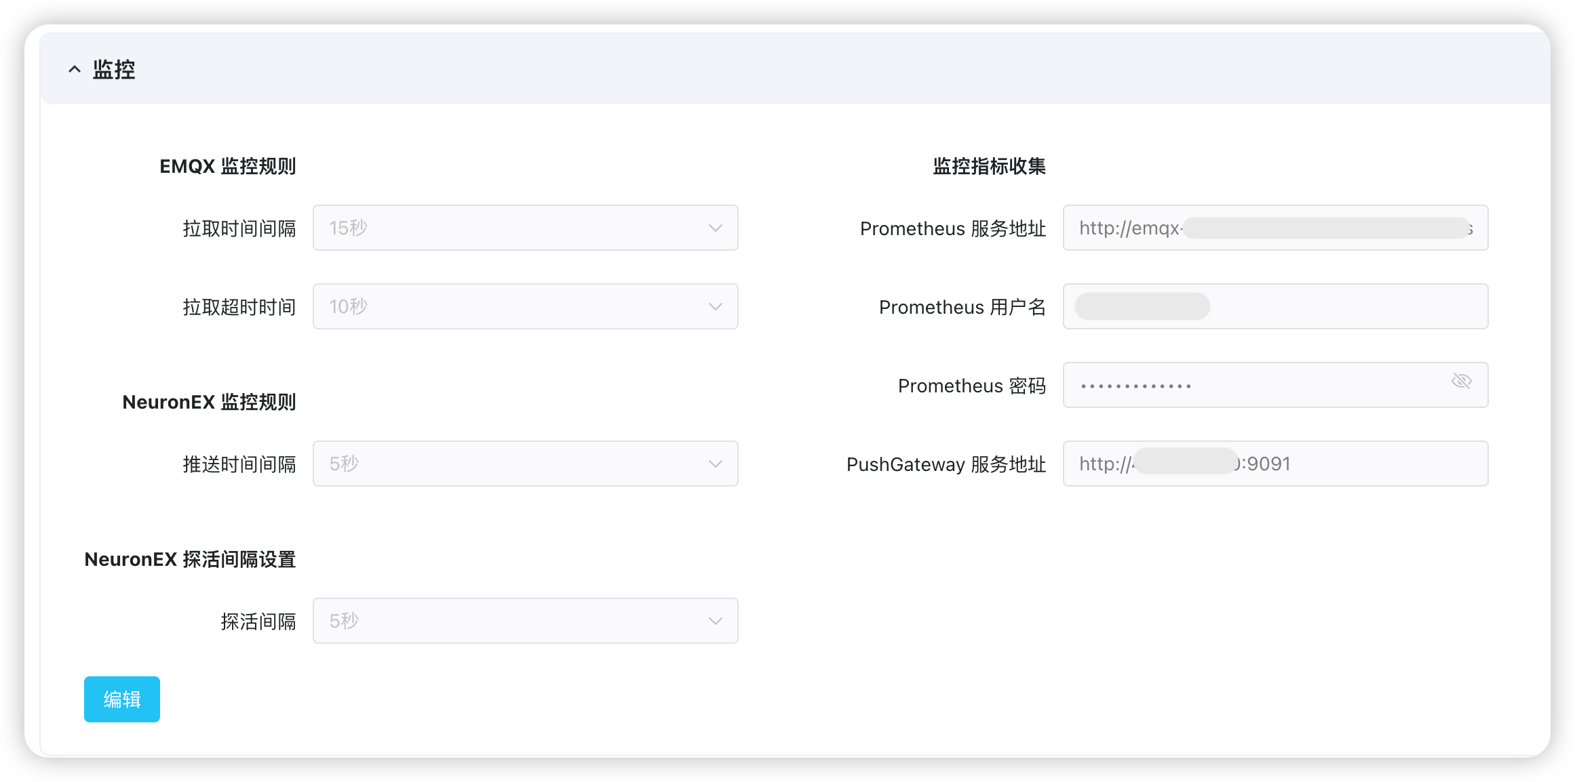
Task: Click the 监控 panel header title
Action: [114, 69]
